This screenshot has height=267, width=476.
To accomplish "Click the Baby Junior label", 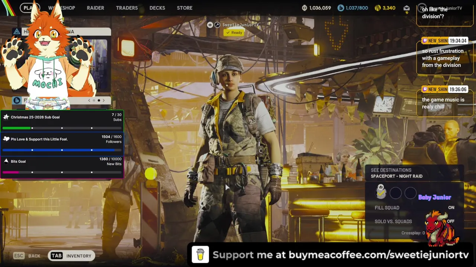I will 434,197.
